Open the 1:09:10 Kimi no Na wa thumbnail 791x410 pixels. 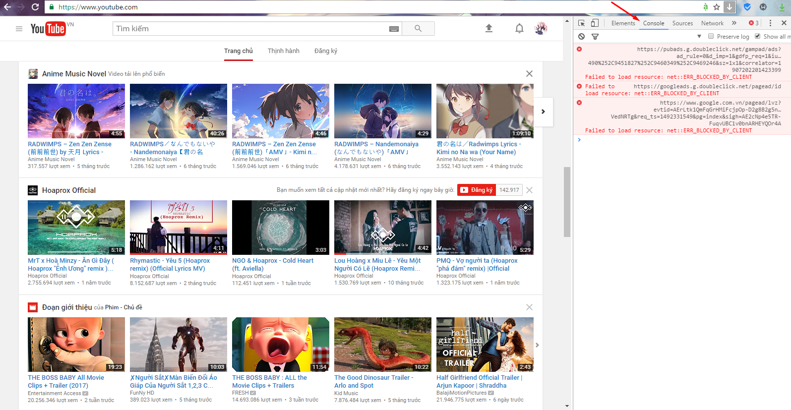(x=485, y=111)
